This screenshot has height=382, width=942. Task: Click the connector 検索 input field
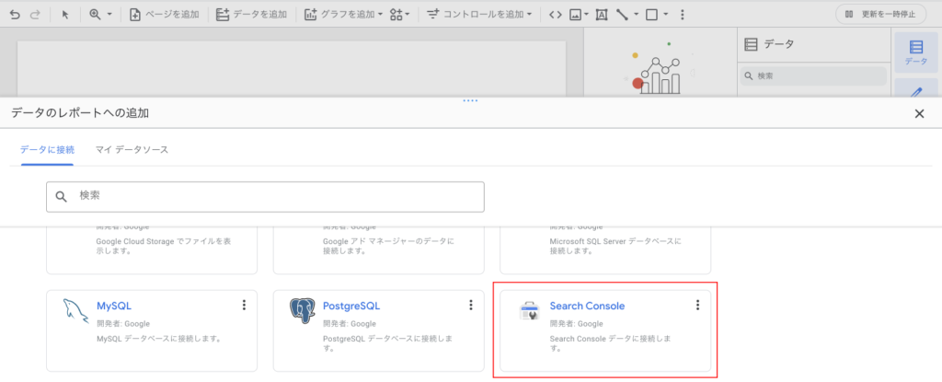click(265, 197)
